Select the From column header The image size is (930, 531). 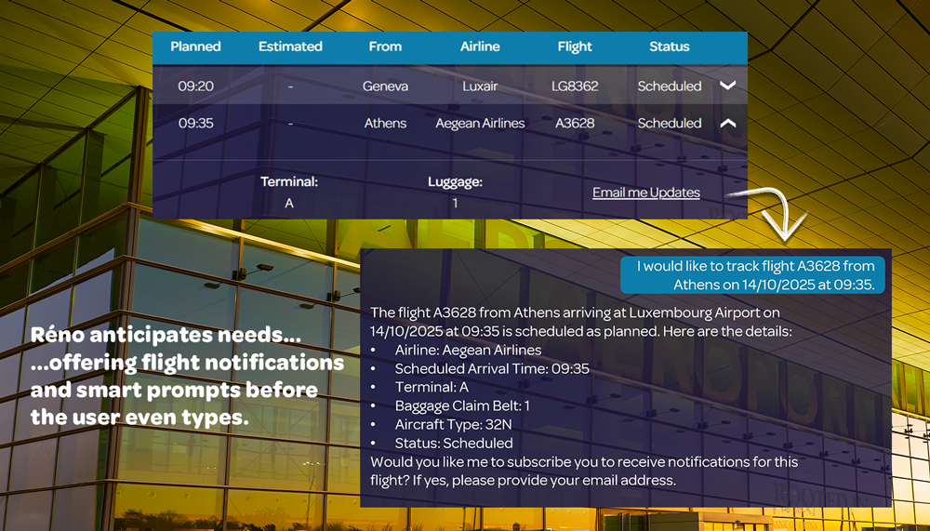(385, 46)
